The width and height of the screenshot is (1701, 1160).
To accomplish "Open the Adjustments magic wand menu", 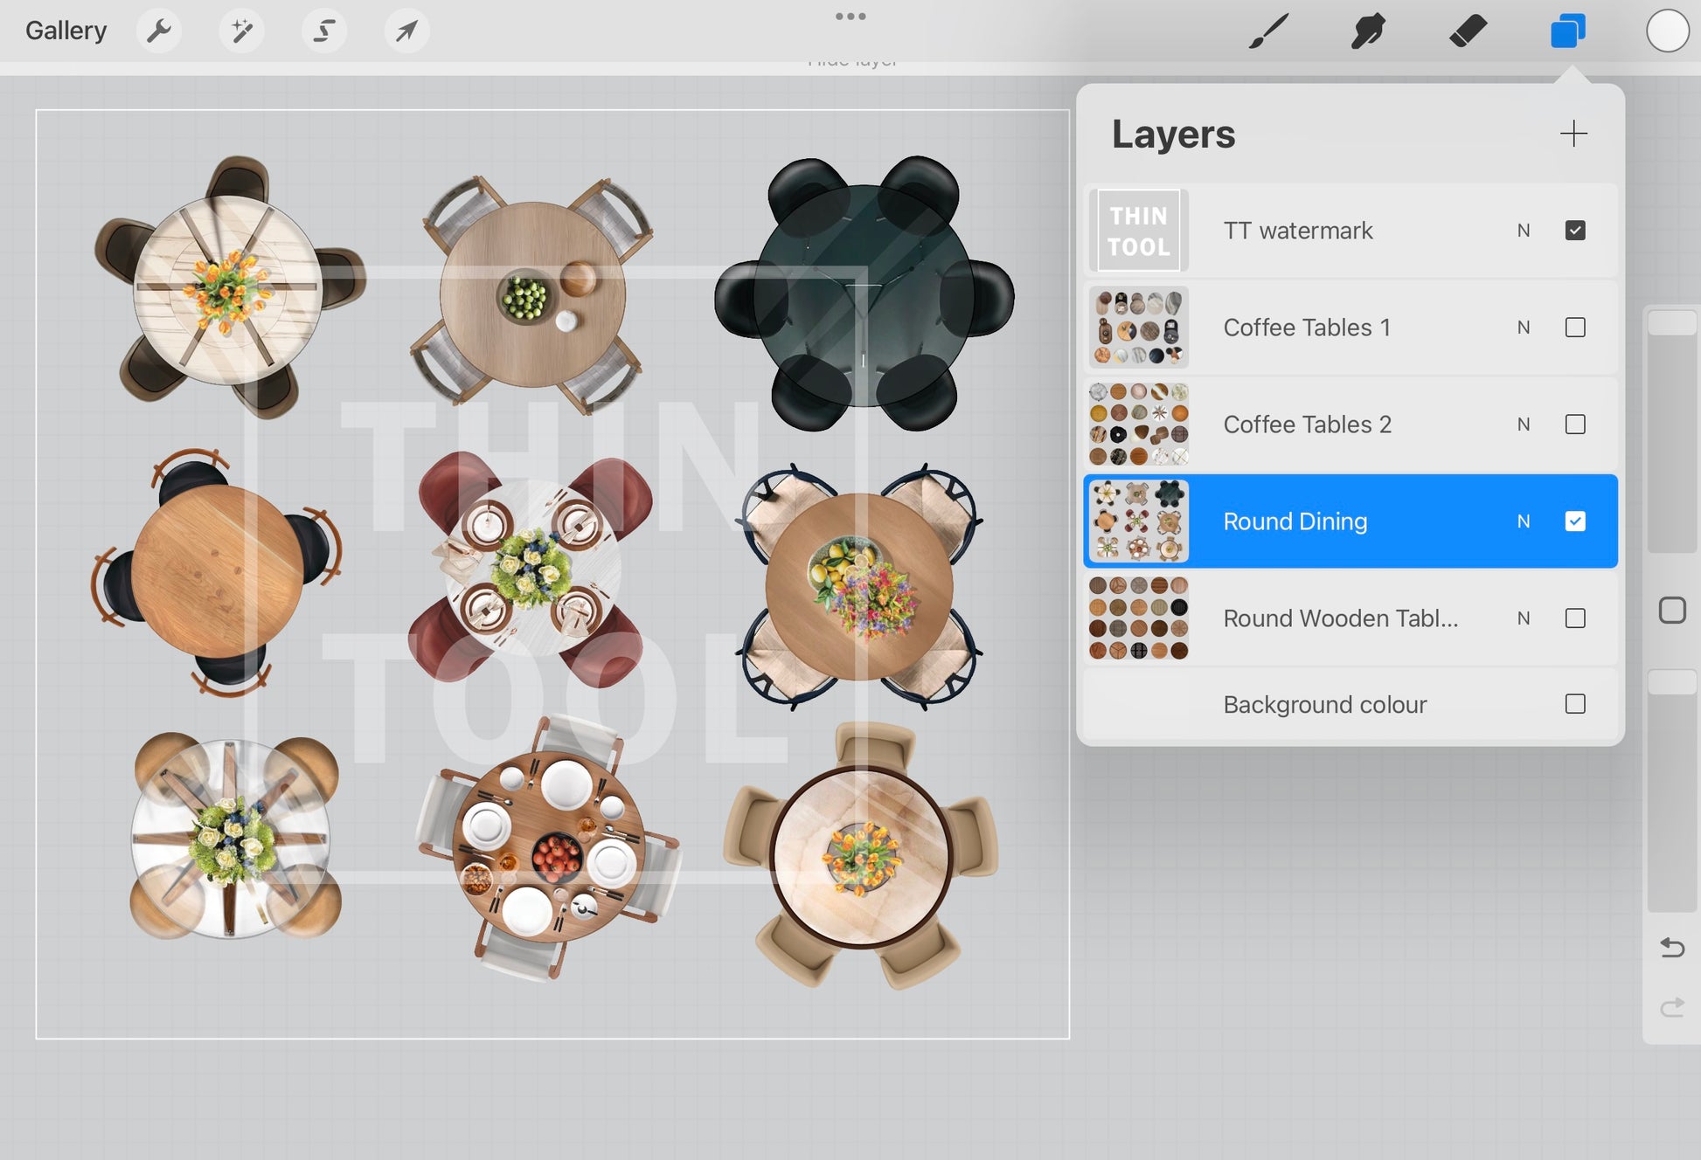I will pos(241,31).
